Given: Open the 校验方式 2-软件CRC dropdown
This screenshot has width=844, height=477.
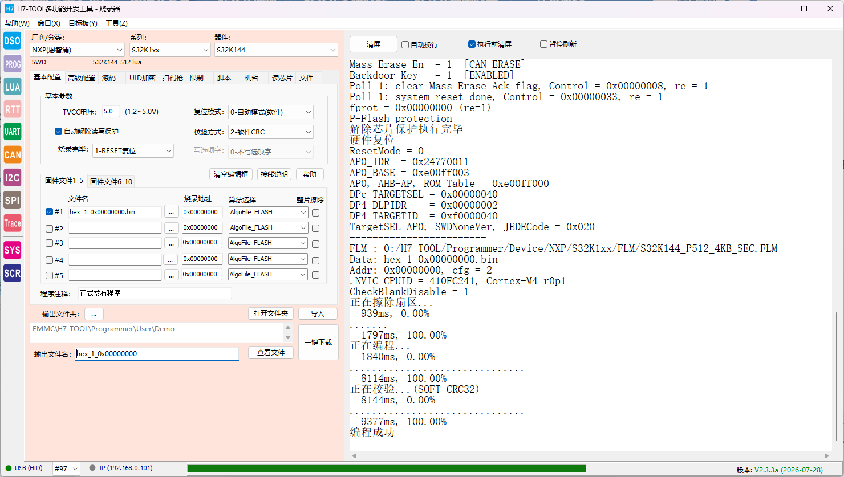Looking at the screenshot, I should click(x=270, y=132).
